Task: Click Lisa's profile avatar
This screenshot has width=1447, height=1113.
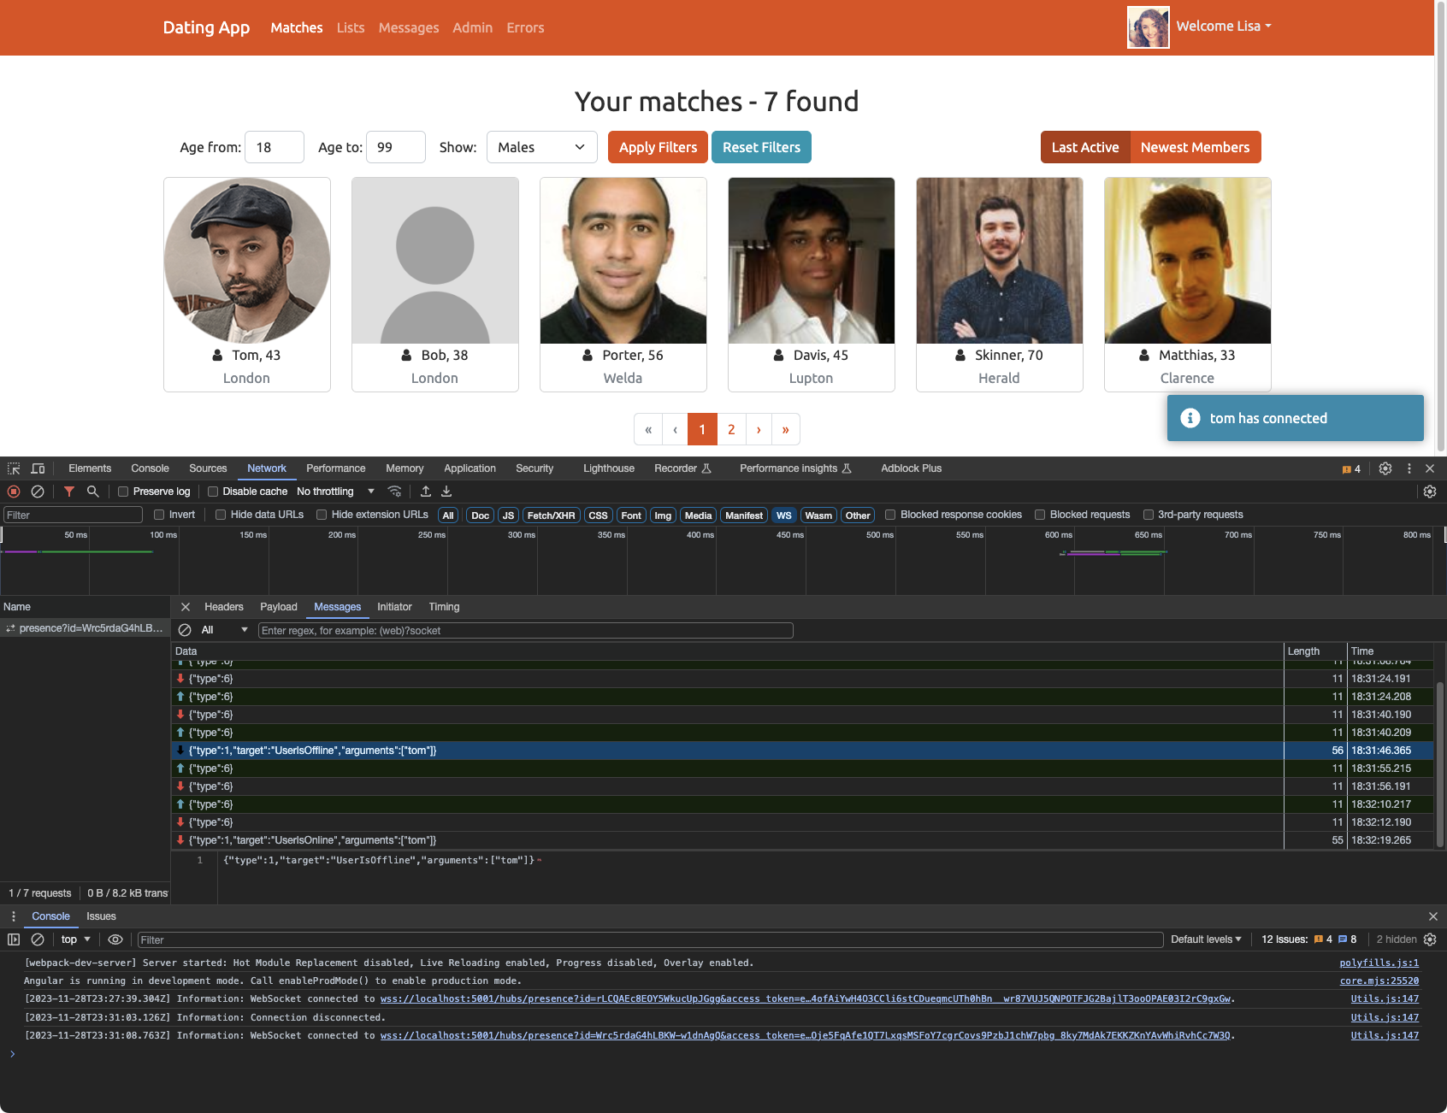Action: tap(1149, 27)
